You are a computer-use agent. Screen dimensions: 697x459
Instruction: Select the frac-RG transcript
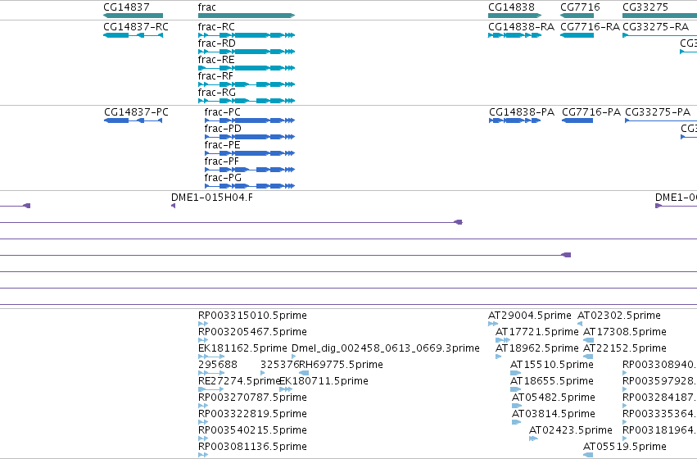pos(247,101)
